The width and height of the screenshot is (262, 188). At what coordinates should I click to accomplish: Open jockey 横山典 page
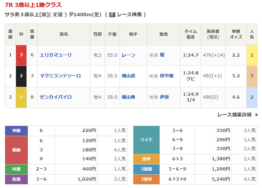128,97
